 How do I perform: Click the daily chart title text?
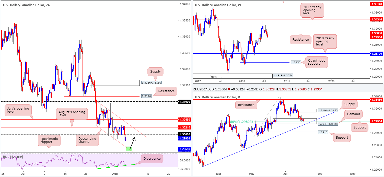click(217, 97)
